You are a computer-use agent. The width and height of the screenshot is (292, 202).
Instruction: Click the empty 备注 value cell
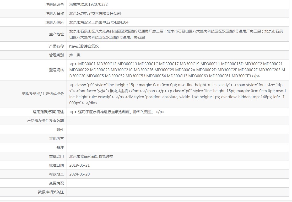pyautogui.click(x=178, y=148)
